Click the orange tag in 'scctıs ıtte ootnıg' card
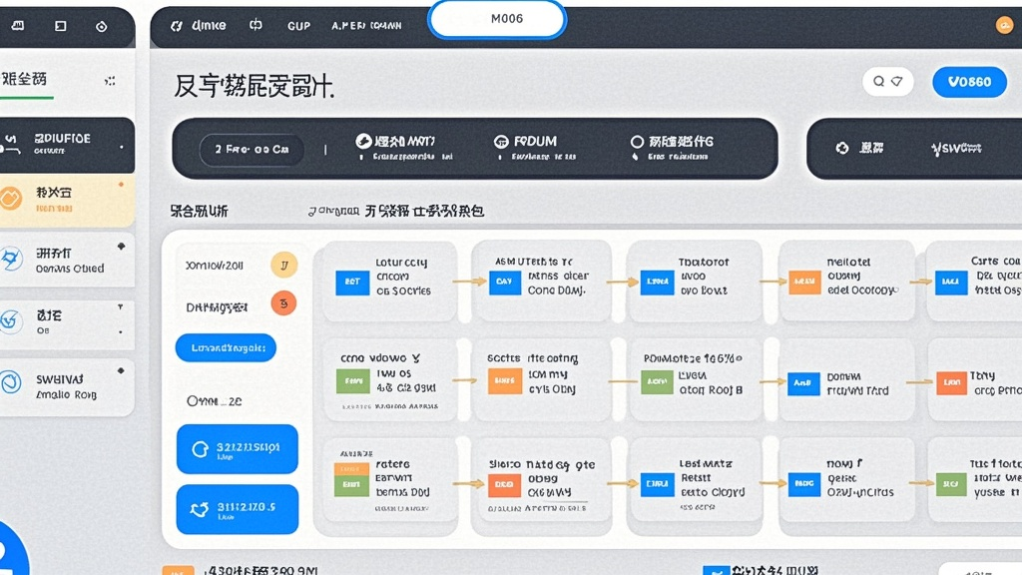 pyautogui.click(x=504, y=380)
